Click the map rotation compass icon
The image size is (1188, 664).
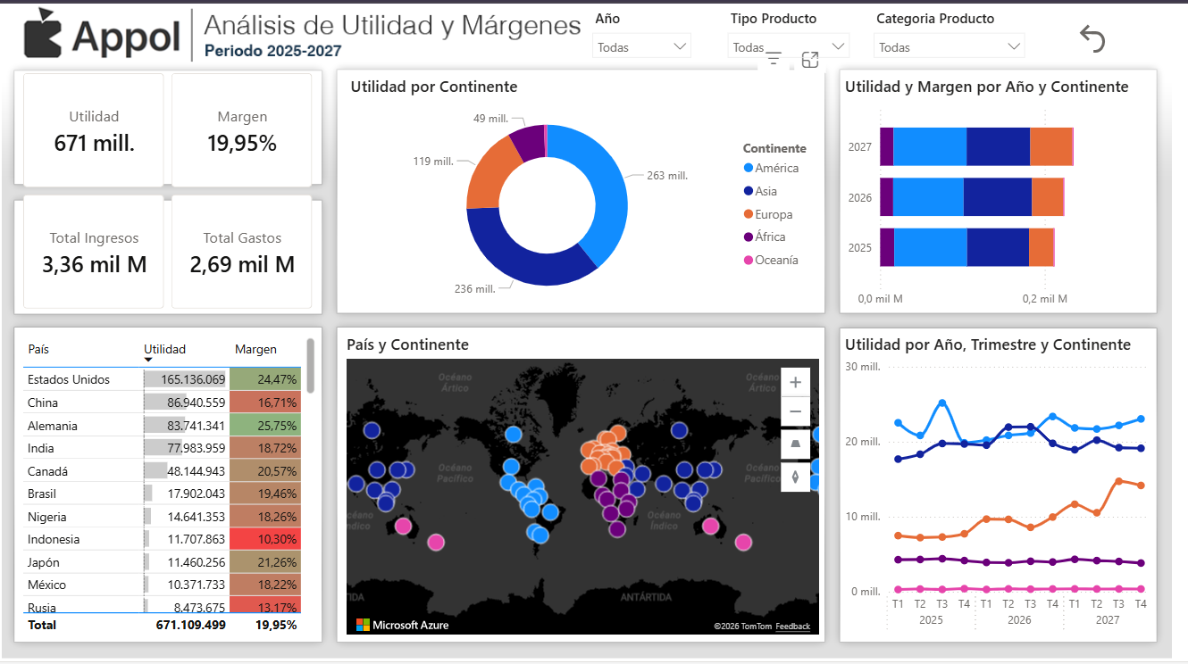coord(795,476)
